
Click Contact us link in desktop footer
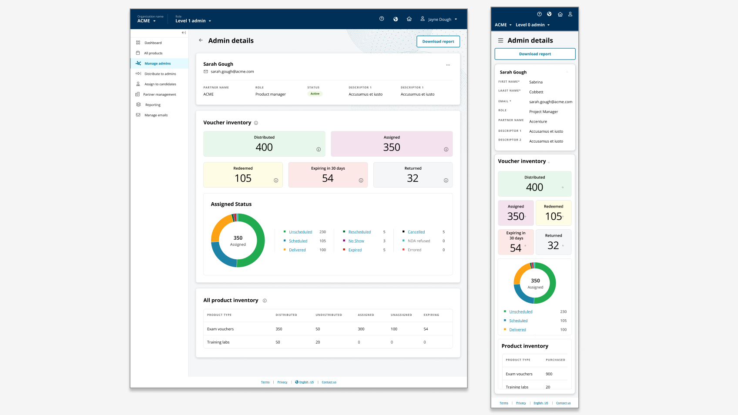pos(329,382)
